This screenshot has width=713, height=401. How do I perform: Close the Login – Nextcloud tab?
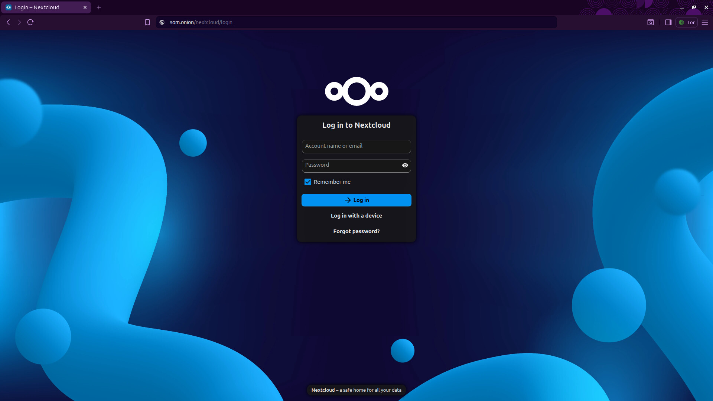tap(85, 7)
